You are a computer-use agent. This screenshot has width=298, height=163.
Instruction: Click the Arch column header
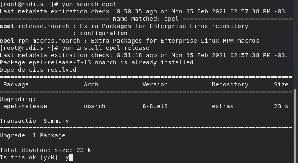pyautogui.click(x=91, y=84)
